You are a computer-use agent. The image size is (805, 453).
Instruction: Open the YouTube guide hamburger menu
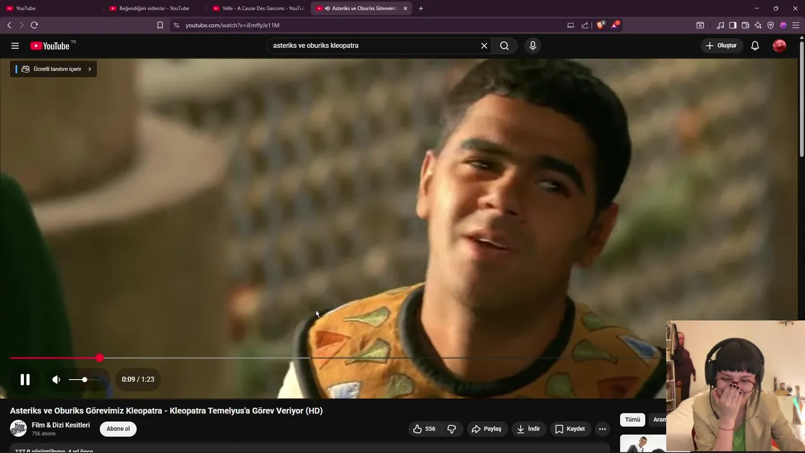15,46
